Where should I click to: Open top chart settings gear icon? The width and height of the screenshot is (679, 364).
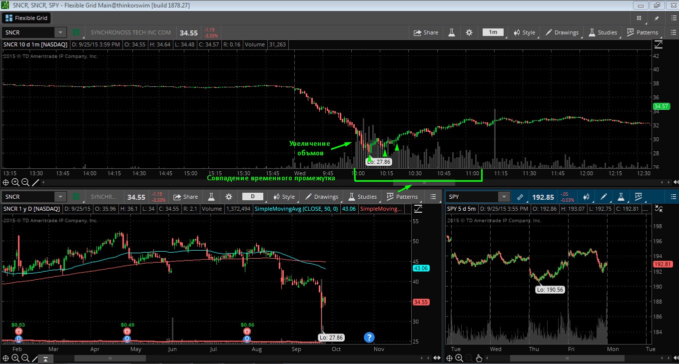(469, 32)
